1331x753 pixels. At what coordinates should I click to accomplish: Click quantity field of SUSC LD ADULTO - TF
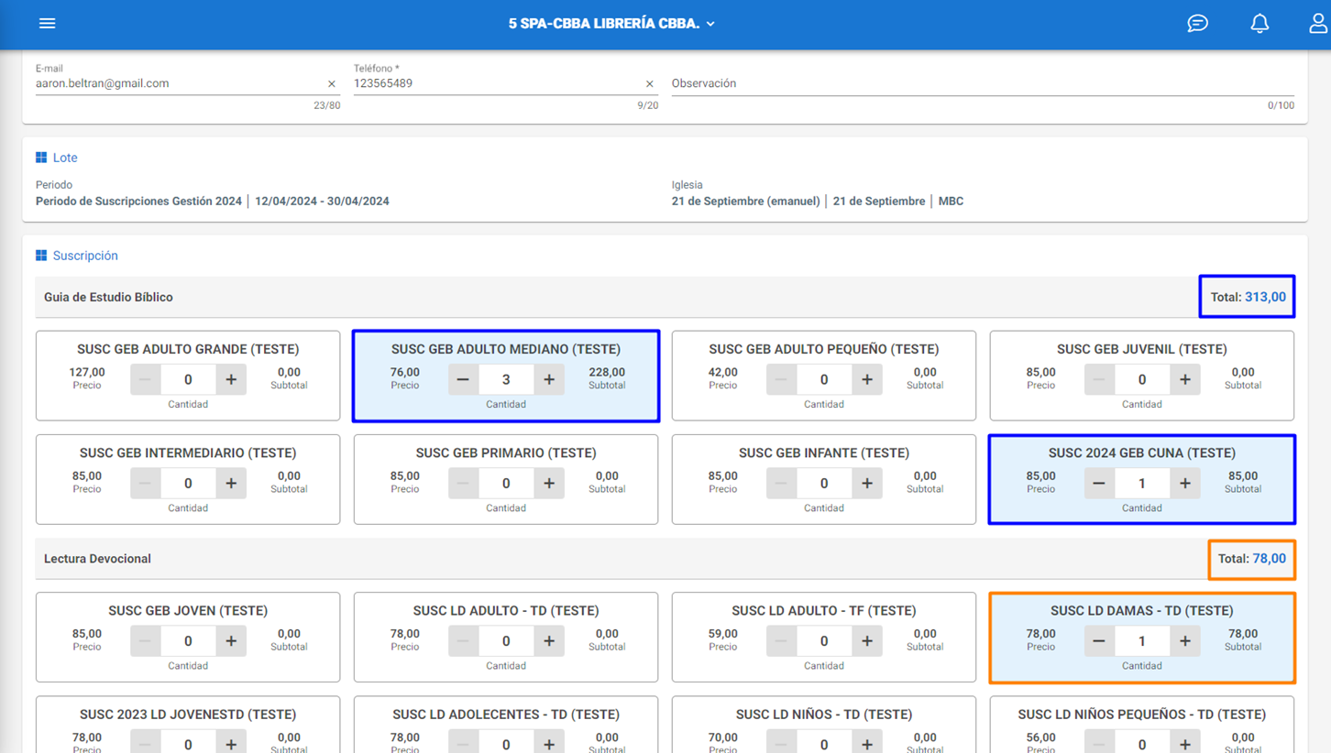pos(824,641)
